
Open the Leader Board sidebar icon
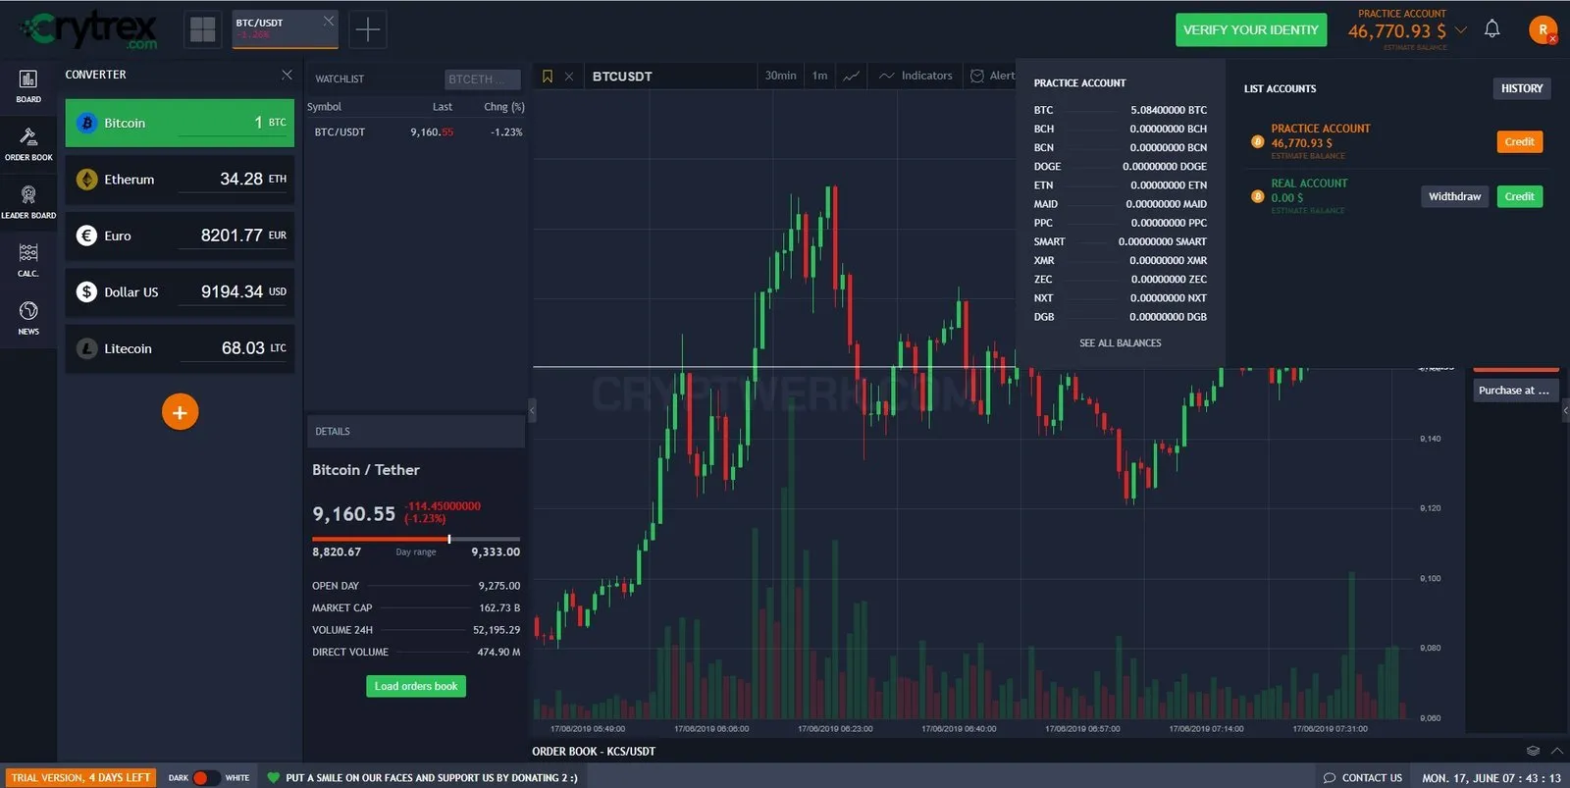(x=28, y=202)
